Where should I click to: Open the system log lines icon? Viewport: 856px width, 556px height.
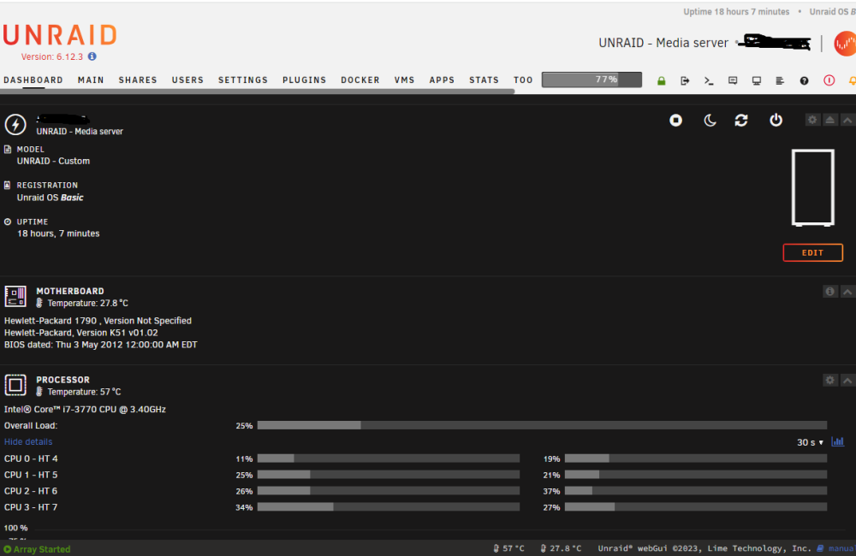[780, 80]
